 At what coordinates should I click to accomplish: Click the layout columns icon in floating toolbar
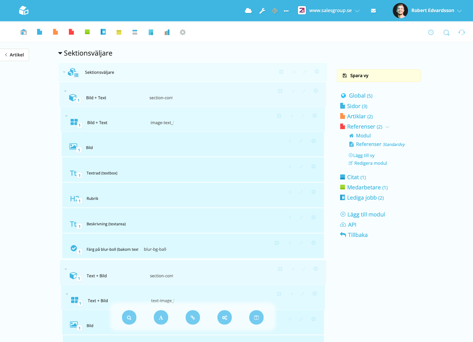(256, 317)
